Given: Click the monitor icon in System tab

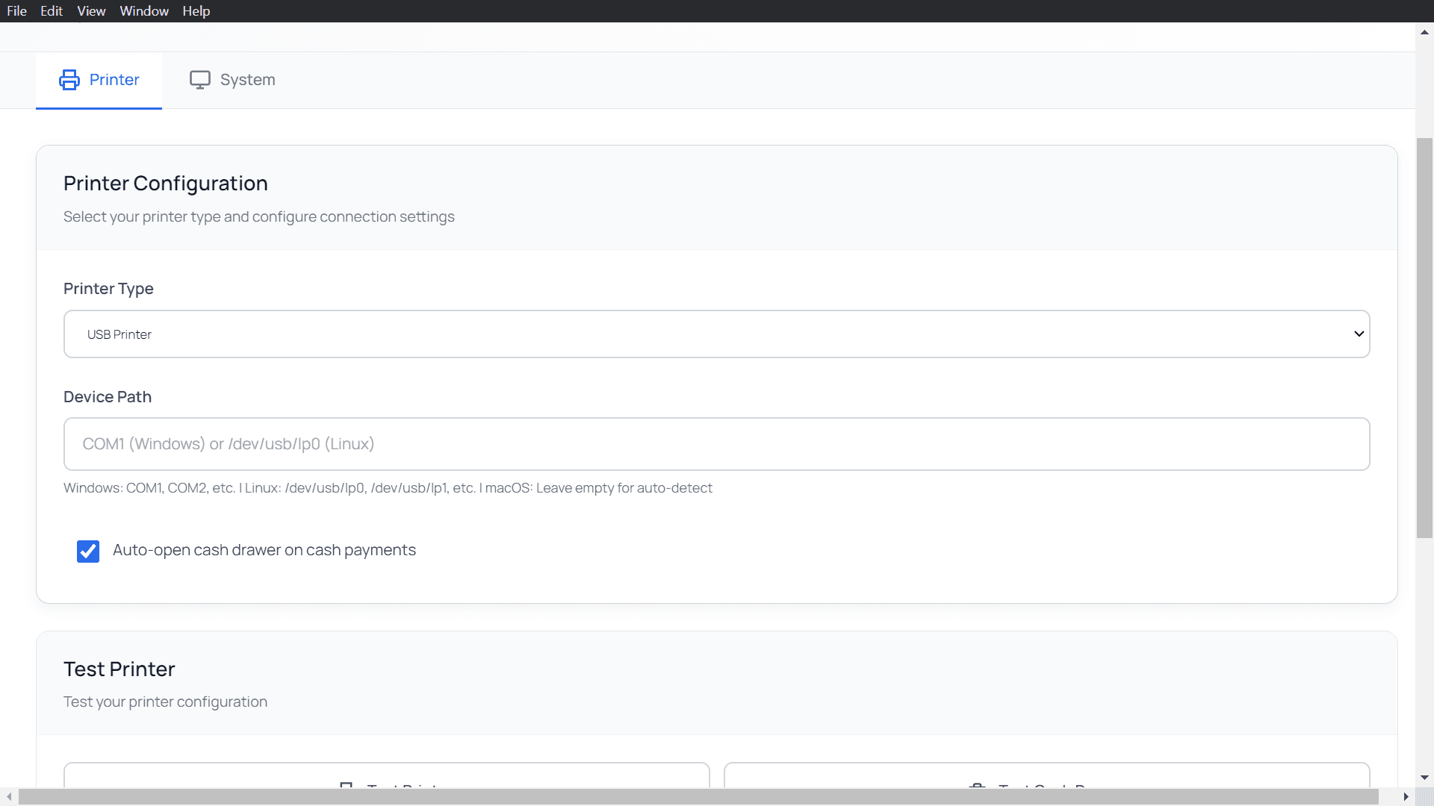Looking at the screenshot, I should coord(199,80).
